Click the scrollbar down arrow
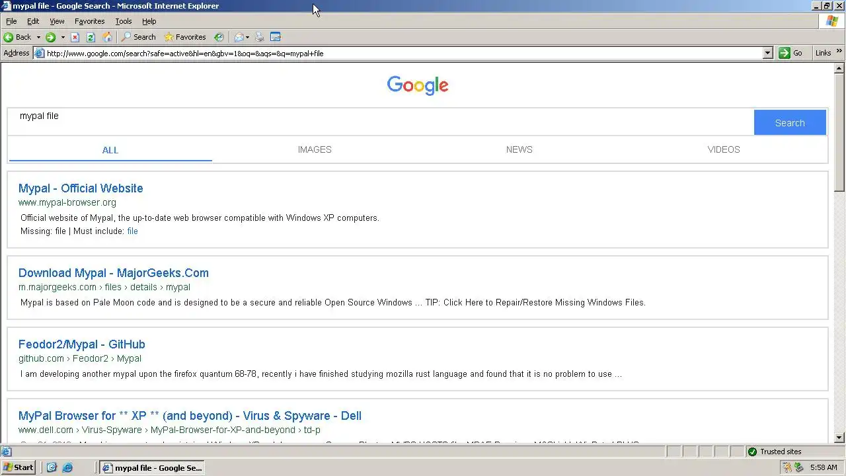Viewport: 846px width, 476px height. [839, 438]
